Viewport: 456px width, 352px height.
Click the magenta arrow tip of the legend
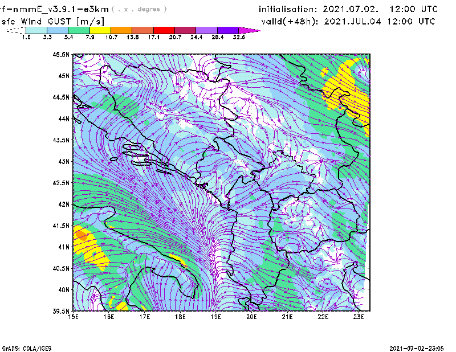click(x=249, y=30)
